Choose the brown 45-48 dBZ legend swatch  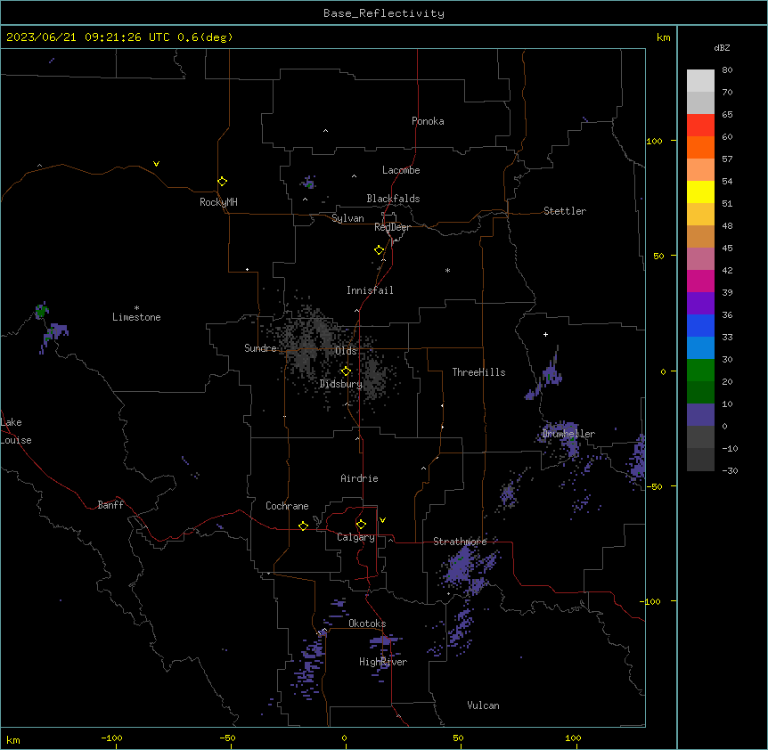(x=700, y=236)
